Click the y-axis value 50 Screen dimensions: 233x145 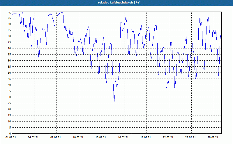[x=9, y=73]
